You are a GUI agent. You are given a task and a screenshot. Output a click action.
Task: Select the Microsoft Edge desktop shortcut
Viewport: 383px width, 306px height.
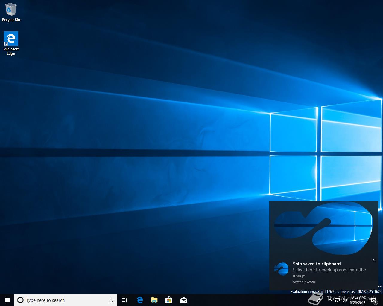click(11, 43)
